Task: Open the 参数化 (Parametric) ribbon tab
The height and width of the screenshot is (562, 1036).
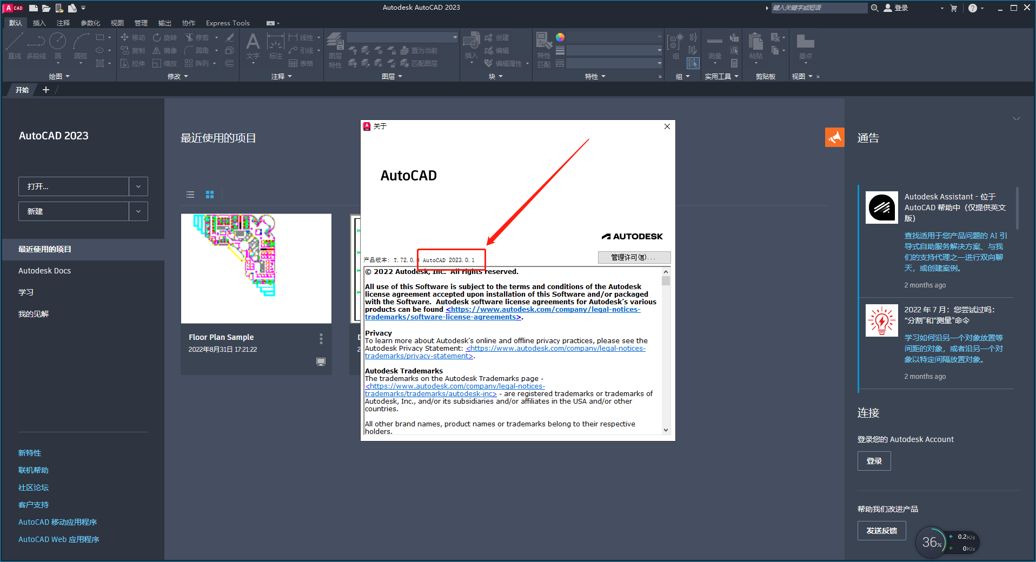Action: pyautogui.click(x=90, y=23)
